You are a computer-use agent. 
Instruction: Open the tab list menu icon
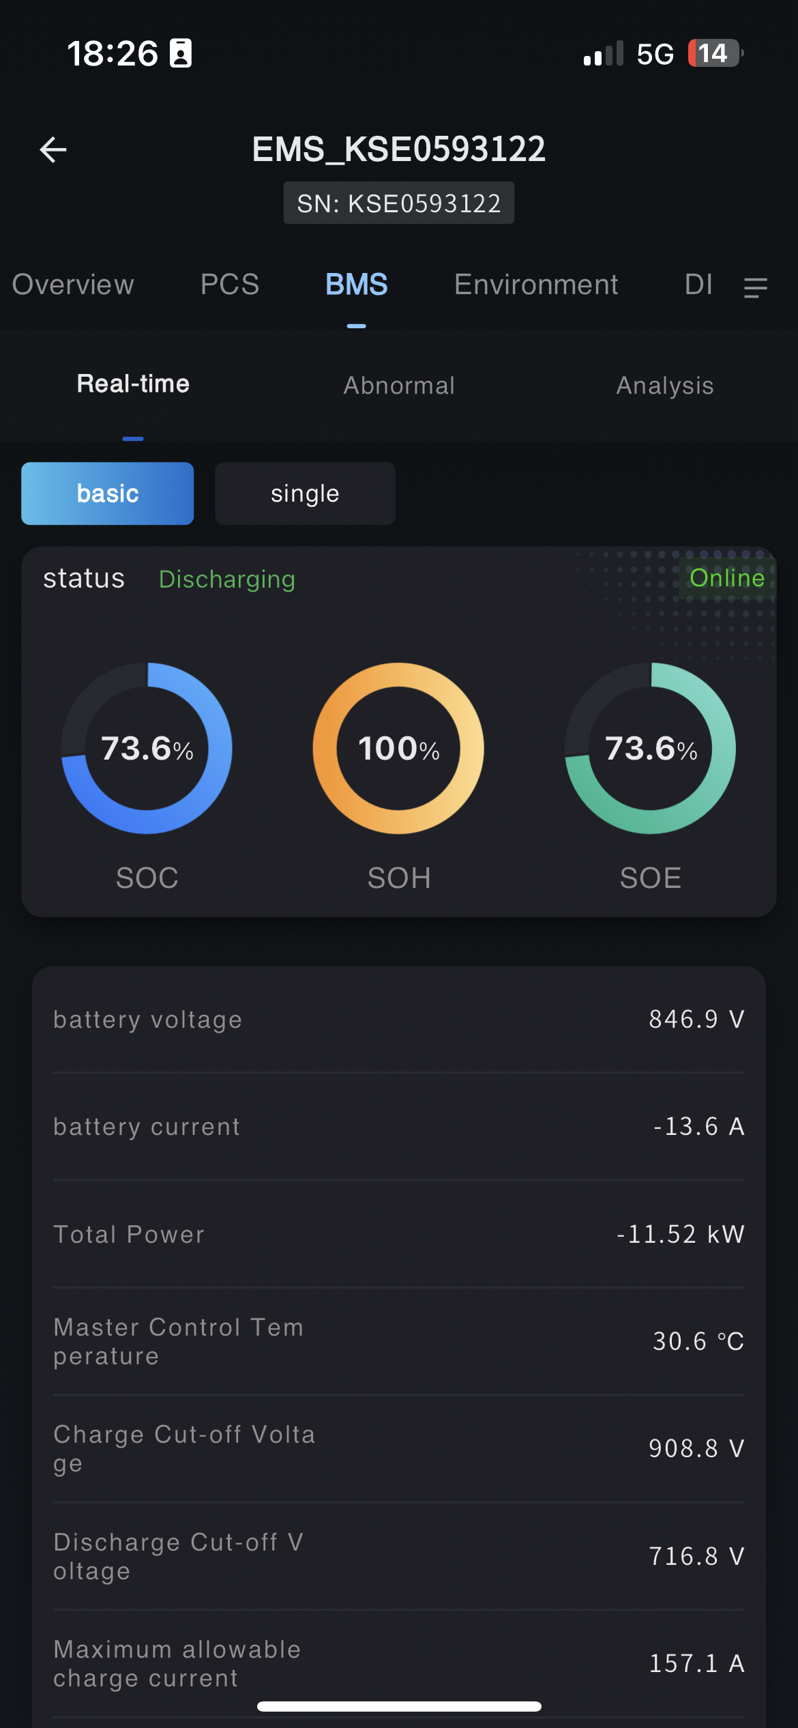click(755, 287)
